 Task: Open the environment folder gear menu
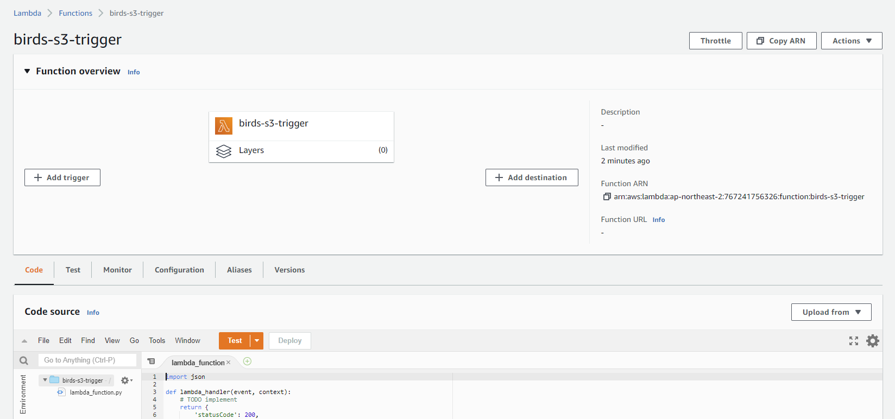point(126,380)
